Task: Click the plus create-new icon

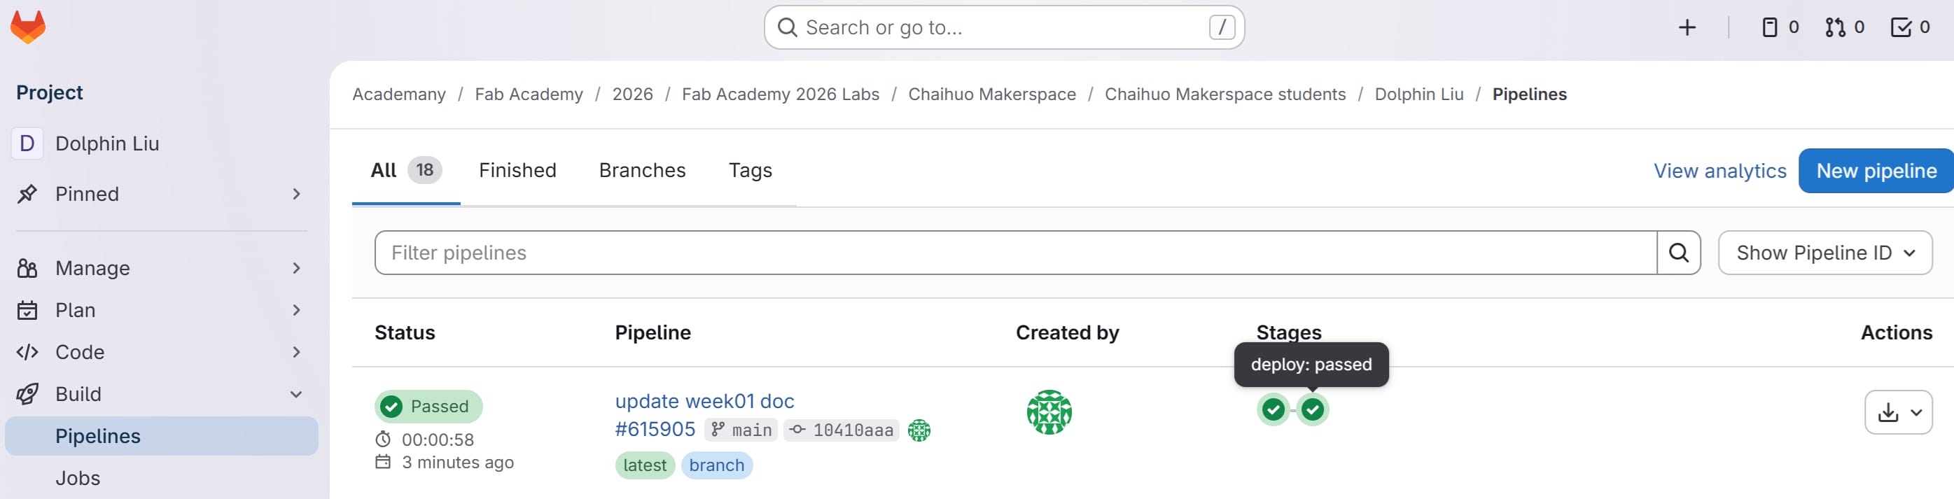Action: click(1687, 28)
